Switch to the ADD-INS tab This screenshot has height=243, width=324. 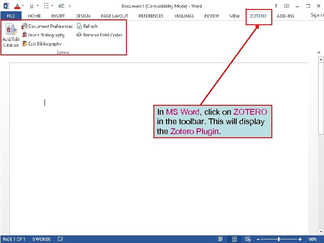point(285,16)
